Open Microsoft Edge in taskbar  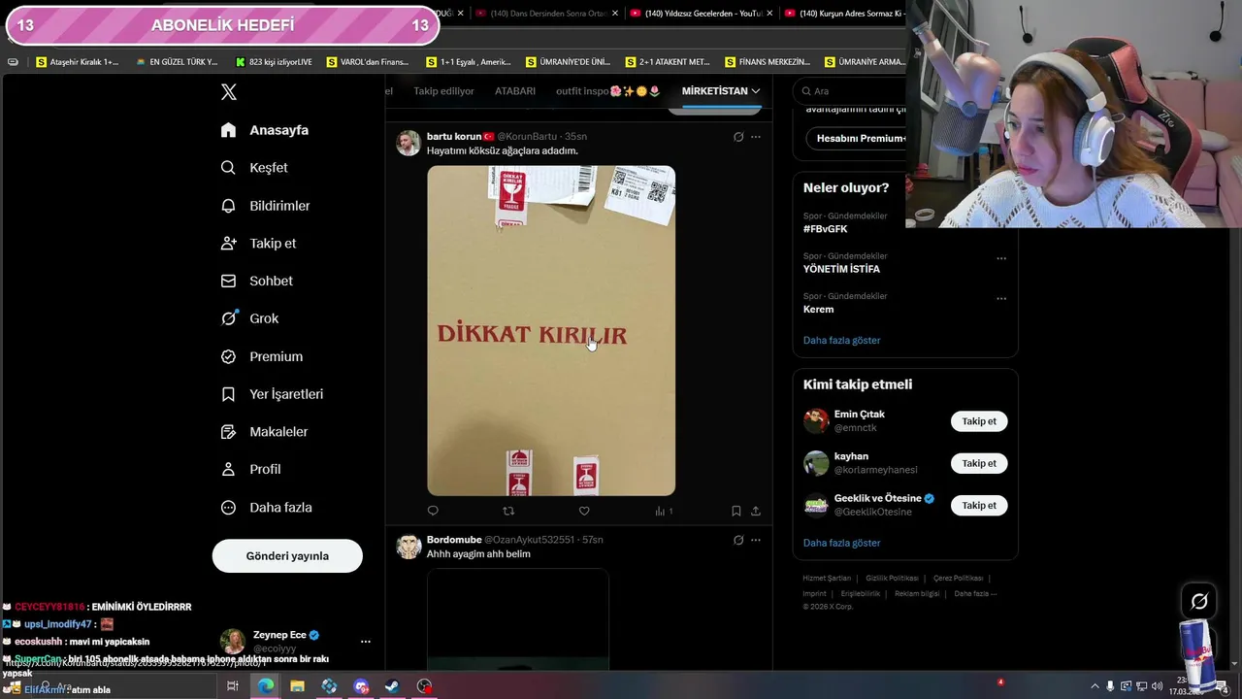[x=265, y=686]
